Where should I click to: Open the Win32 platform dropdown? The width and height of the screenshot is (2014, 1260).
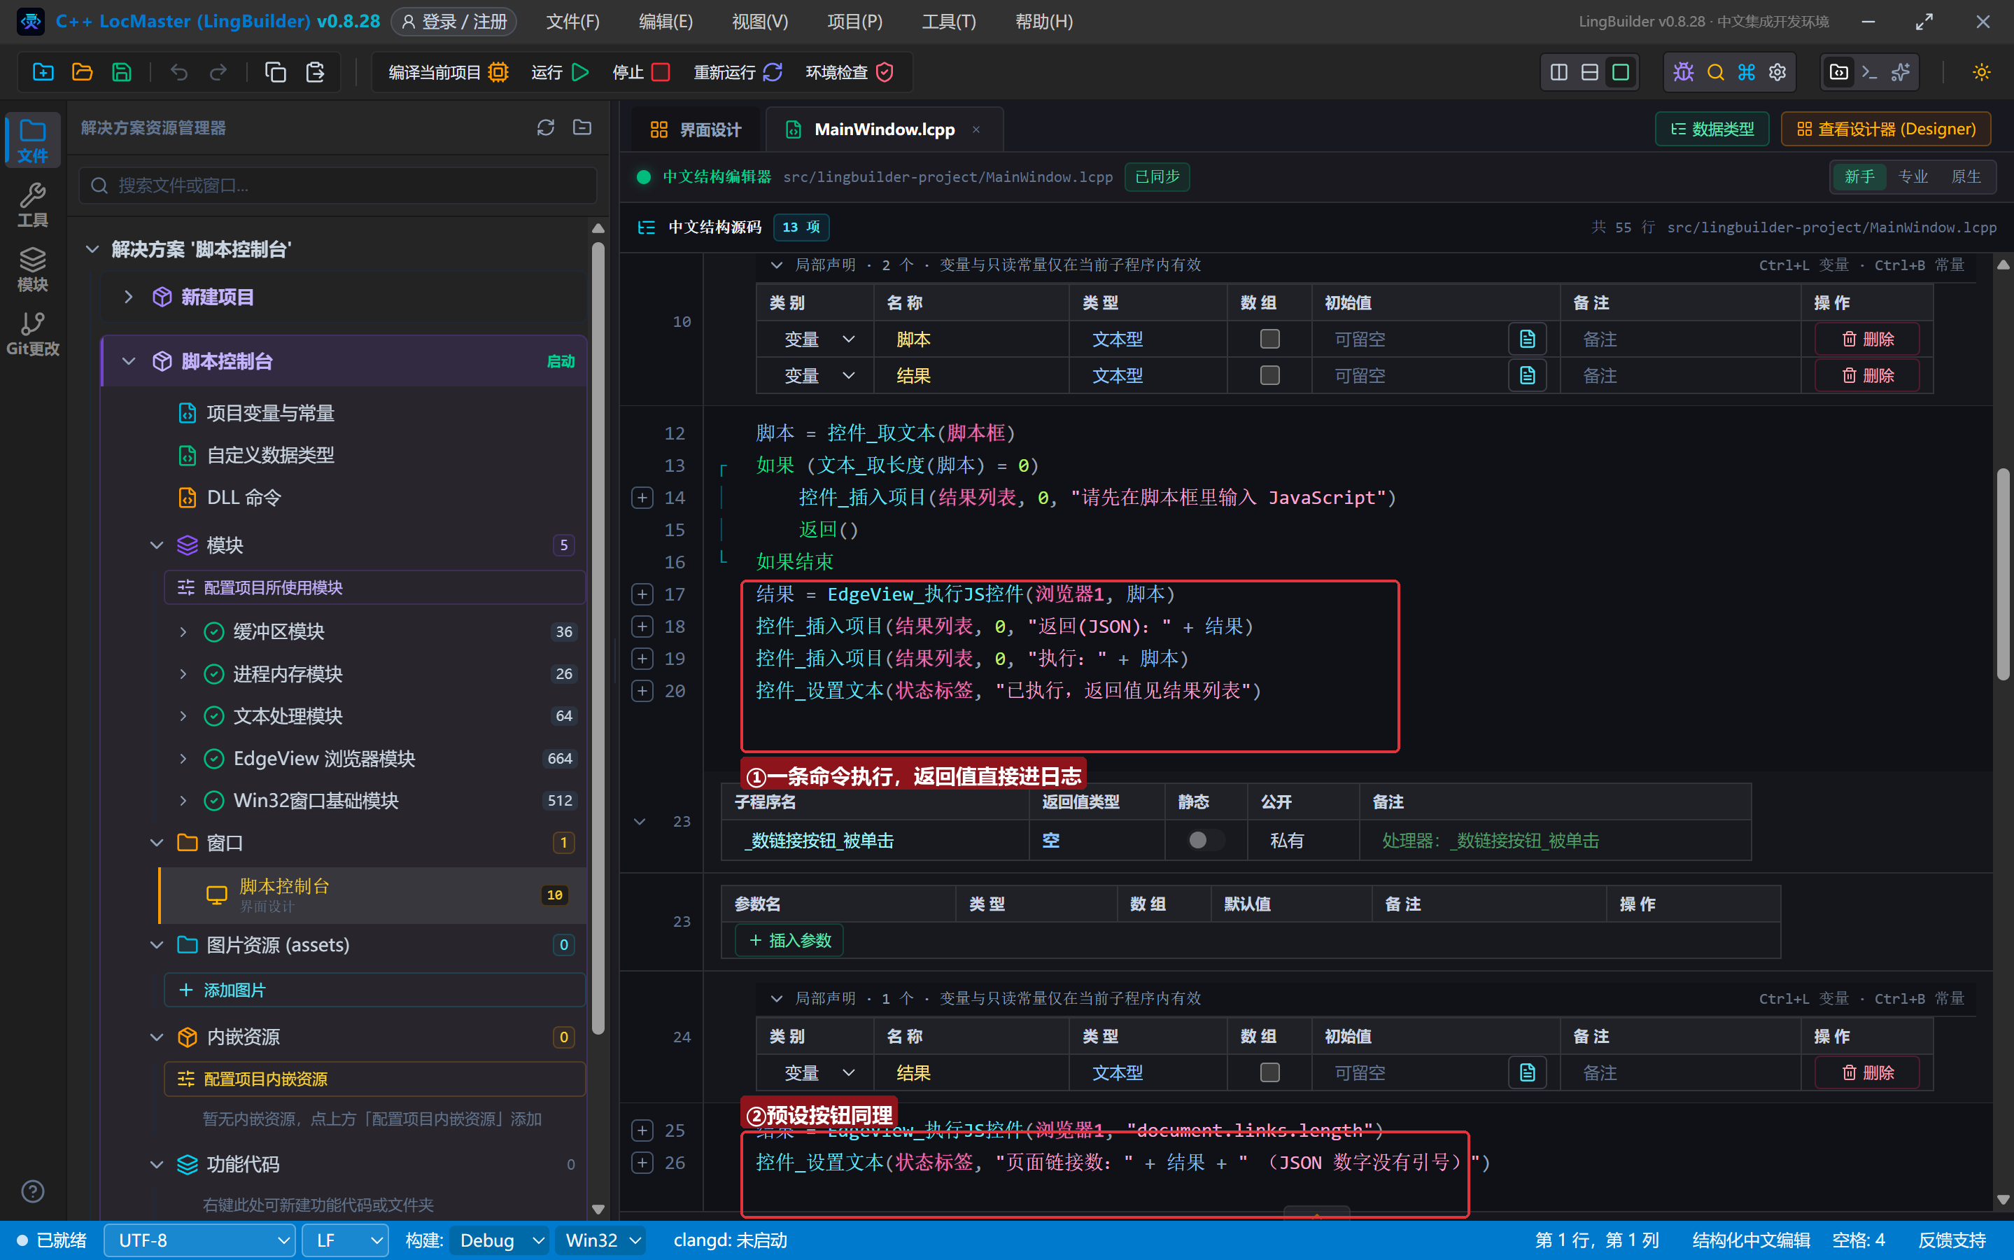tap(601, 1240)
